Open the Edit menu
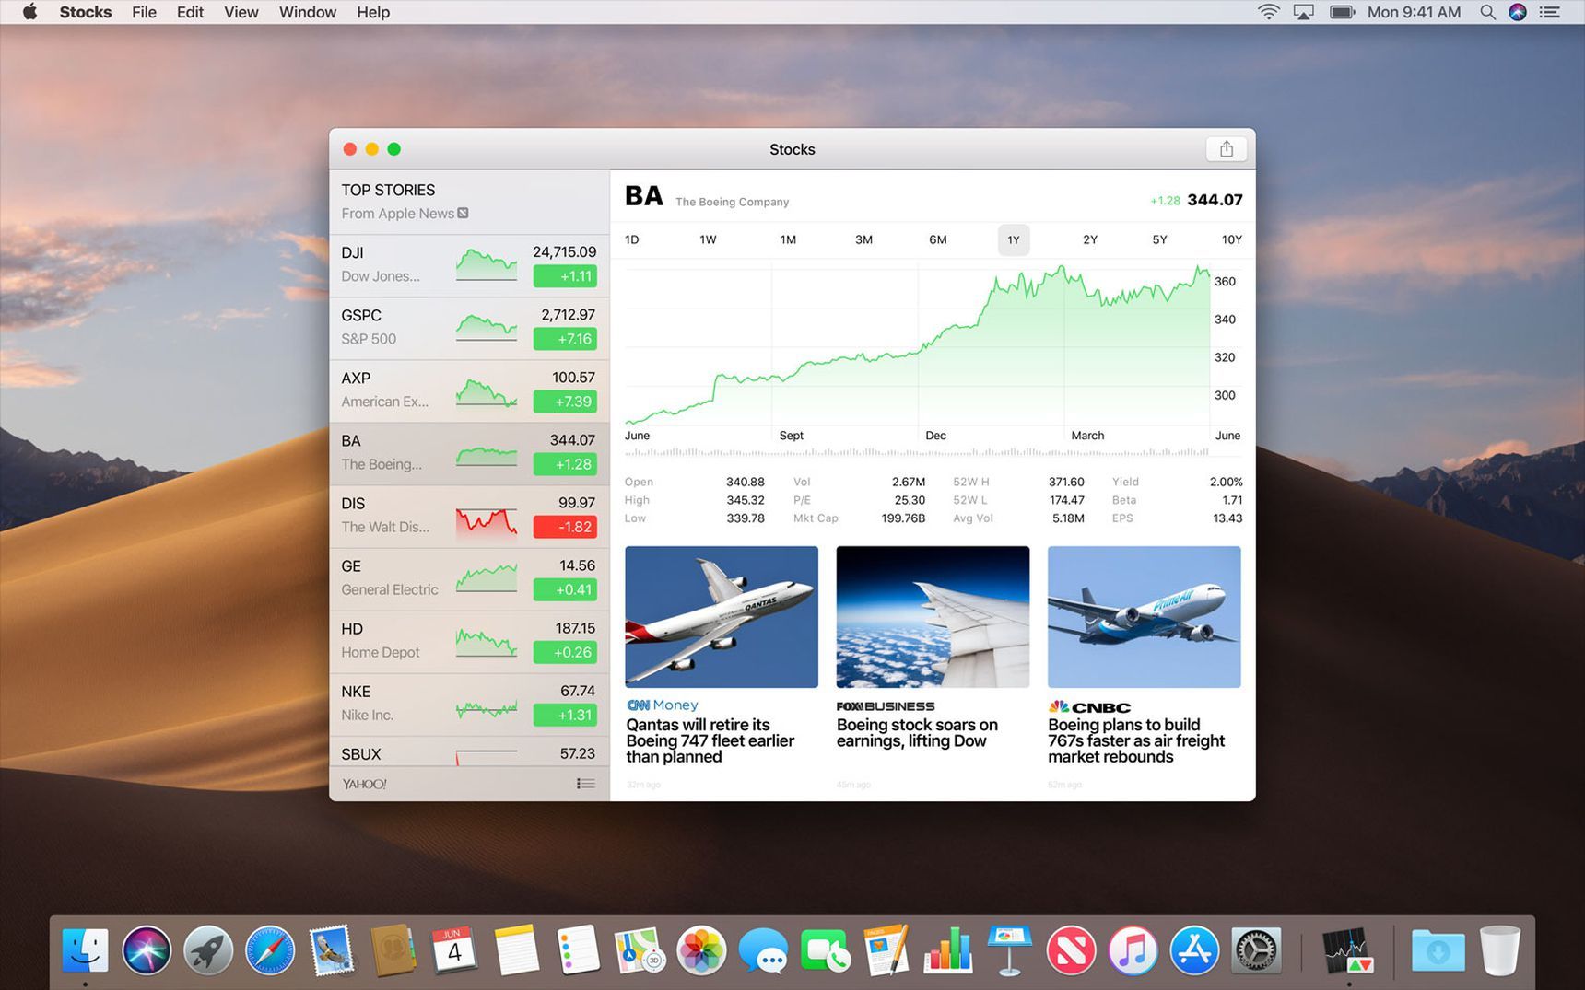This screenshot has width=1585, height=990. pos(190,12)
